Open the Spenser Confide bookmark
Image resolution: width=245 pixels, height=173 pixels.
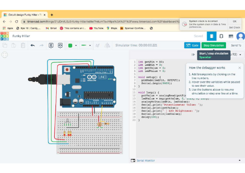[x=133, y=28]
